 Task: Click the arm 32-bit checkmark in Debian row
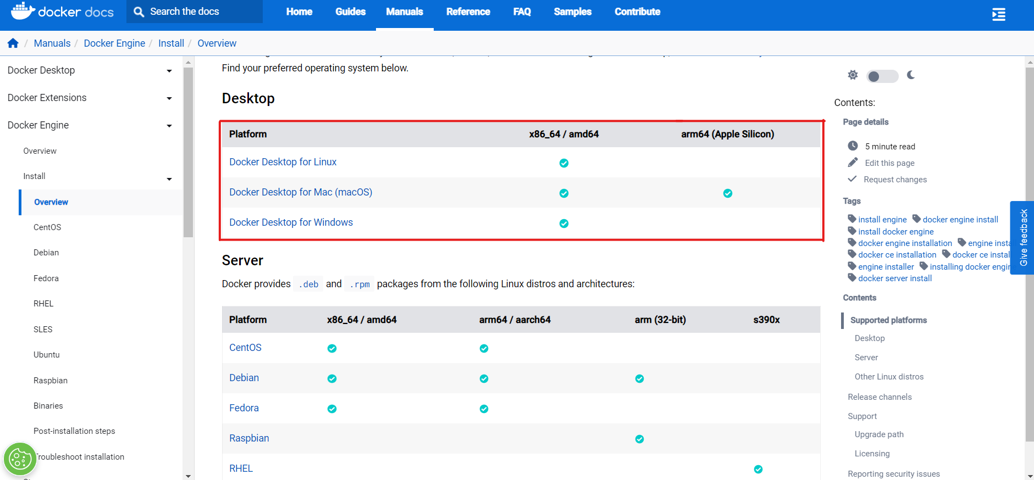pos(639,378)
